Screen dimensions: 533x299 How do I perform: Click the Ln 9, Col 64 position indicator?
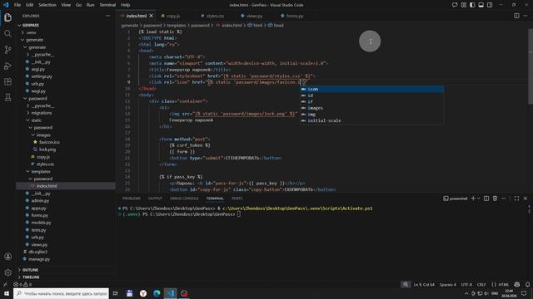pos(424,284)
